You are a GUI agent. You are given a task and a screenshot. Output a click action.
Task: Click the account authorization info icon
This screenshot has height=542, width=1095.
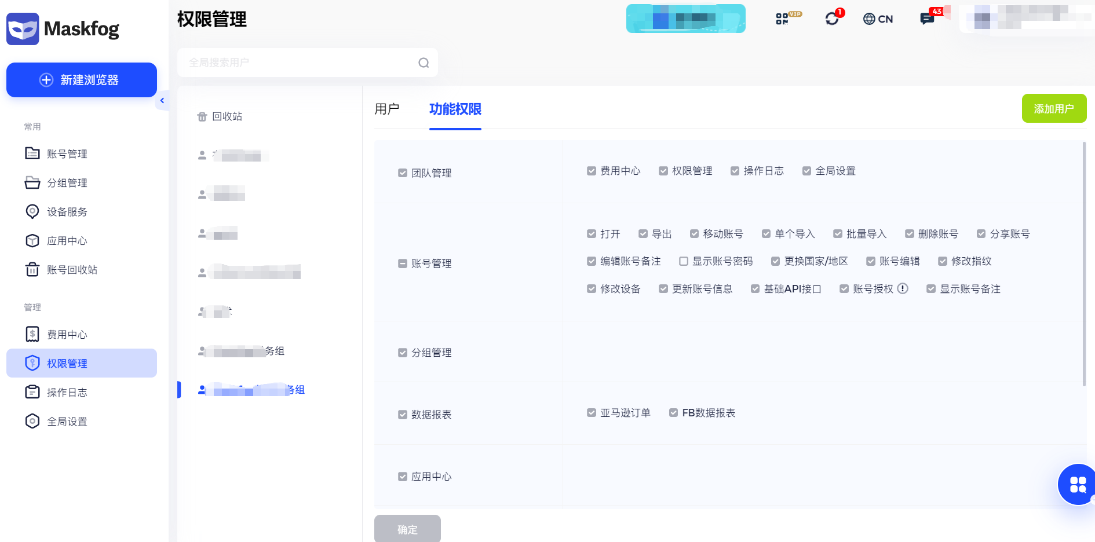pos(903,288)
